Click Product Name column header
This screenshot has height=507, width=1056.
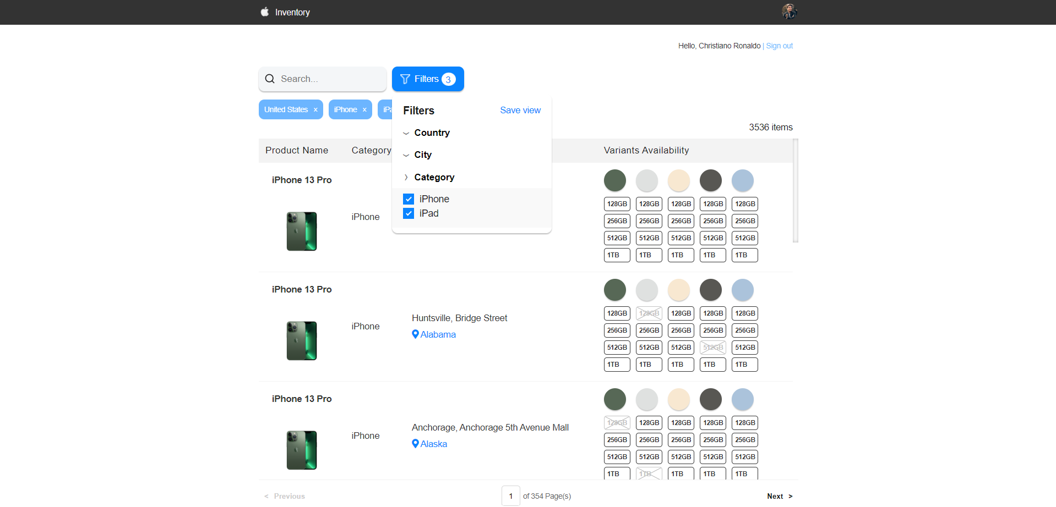pos(297,150)
